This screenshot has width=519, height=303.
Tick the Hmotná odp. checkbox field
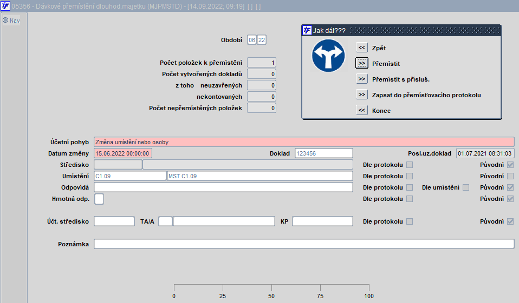pyautogui.click(x=99, y=199)
